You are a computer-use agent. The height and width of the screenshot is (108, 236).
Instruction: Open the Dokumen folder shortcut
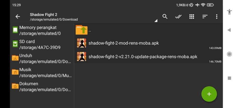(42, 87)
